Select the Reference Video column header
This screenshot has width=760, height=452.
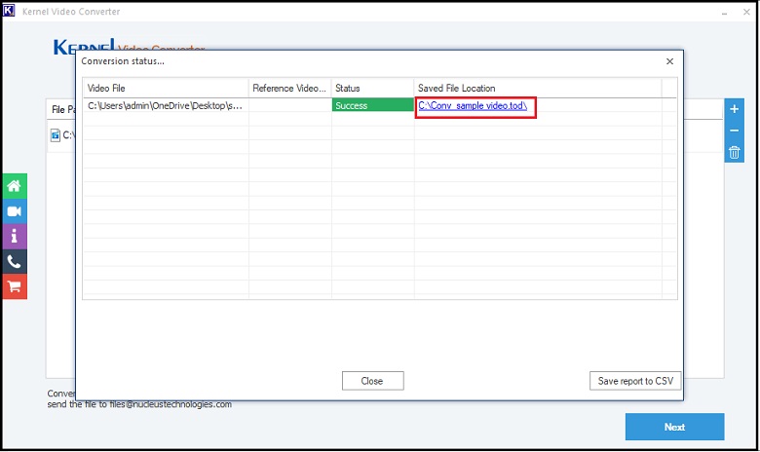(289, 89)
